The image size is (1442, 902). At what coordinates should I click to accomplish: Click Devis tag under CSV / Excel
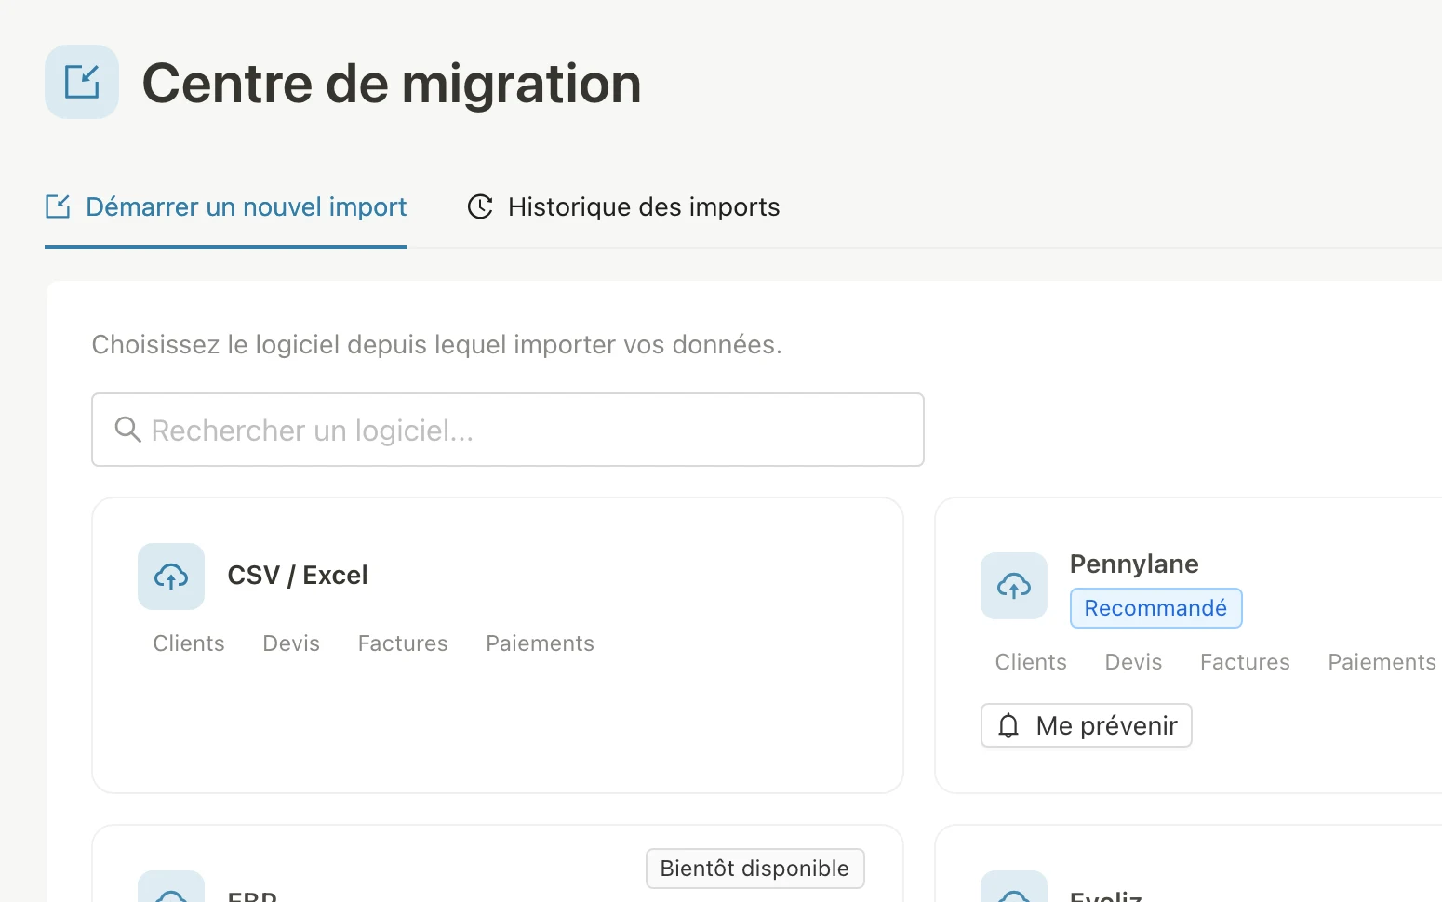coord(291,643)
